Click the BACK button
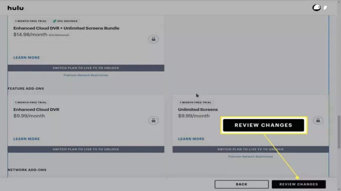The width and height of the screenshot is (341, 191). [241, 184]
